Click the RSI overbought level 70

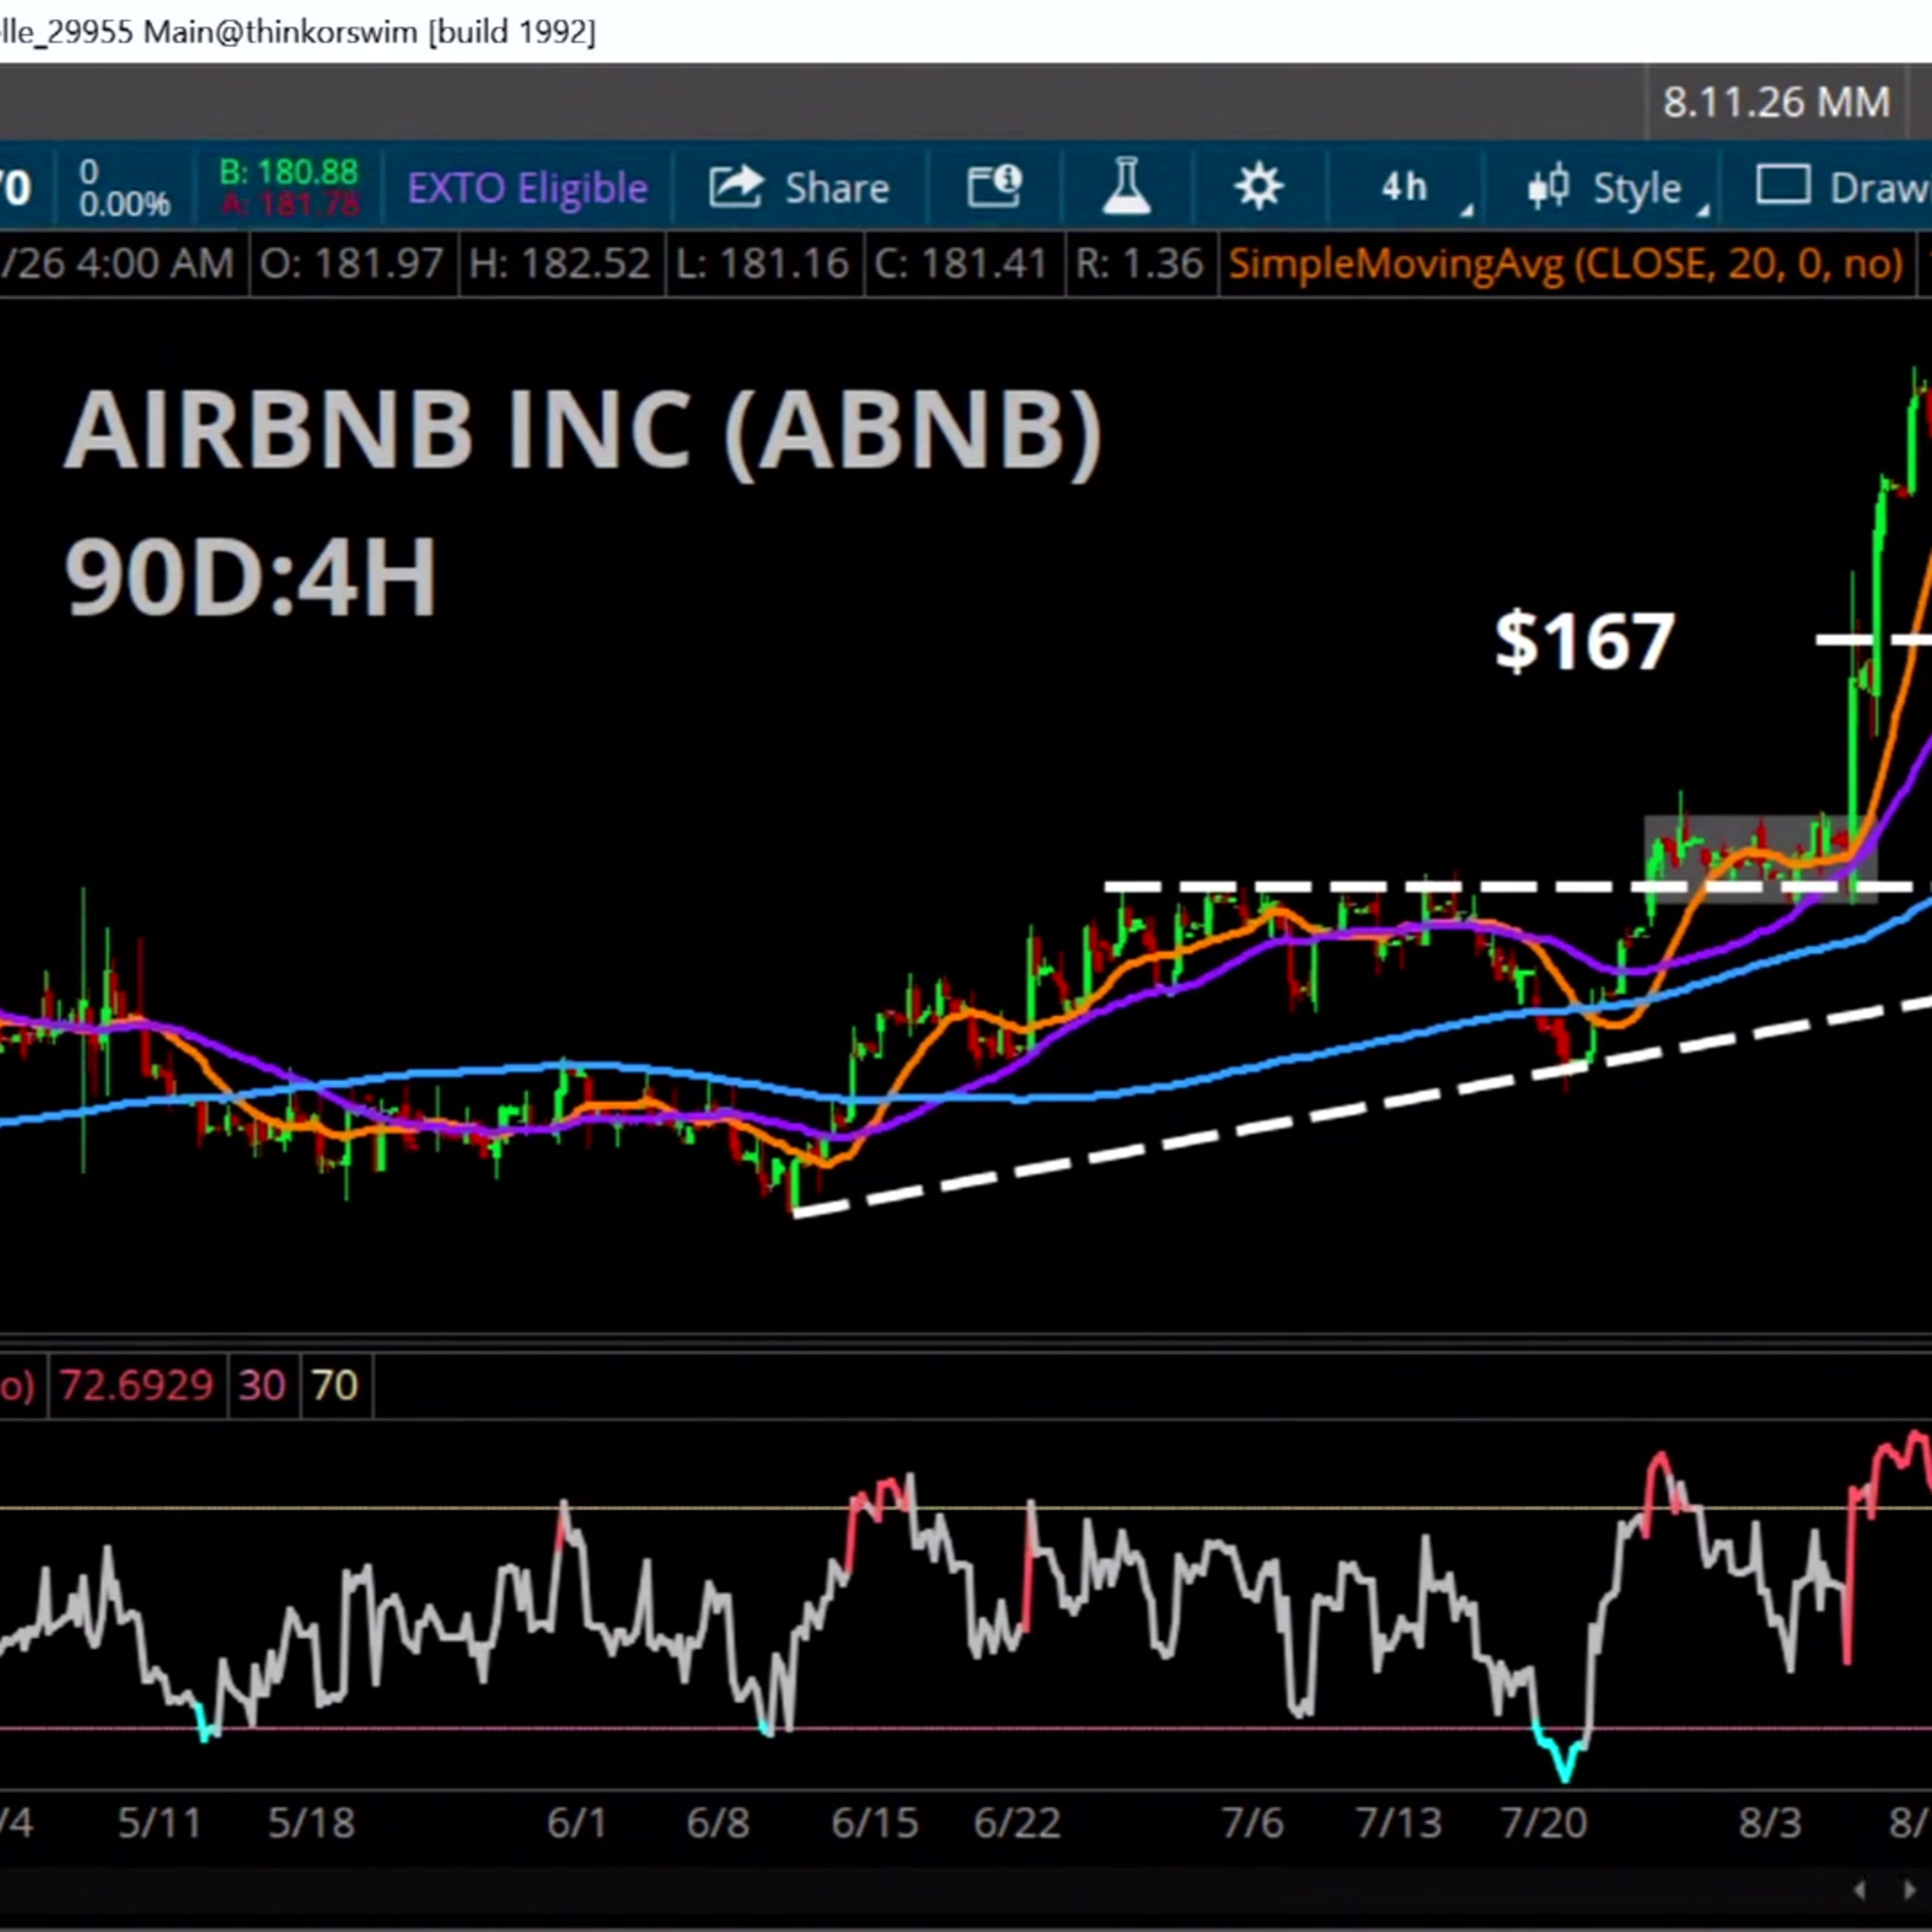[335, 1385]
